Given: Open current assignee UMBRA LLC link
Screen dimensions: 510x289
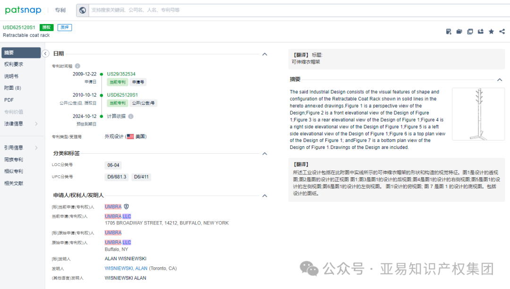Looking at the screenshot, I should pyautogui.click(x=118, y=216).
